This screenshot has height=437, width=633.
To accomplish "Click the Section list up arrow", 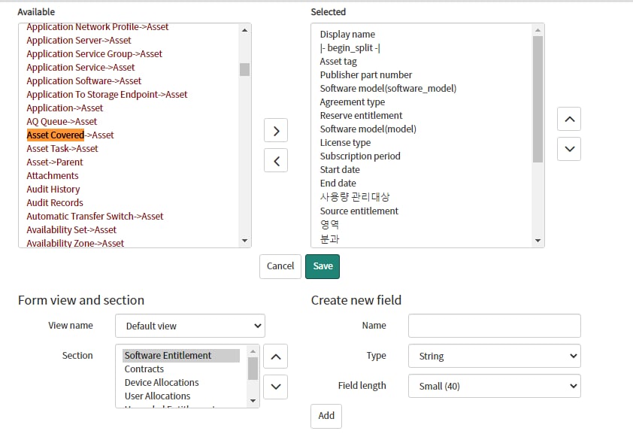I will 276,356.
